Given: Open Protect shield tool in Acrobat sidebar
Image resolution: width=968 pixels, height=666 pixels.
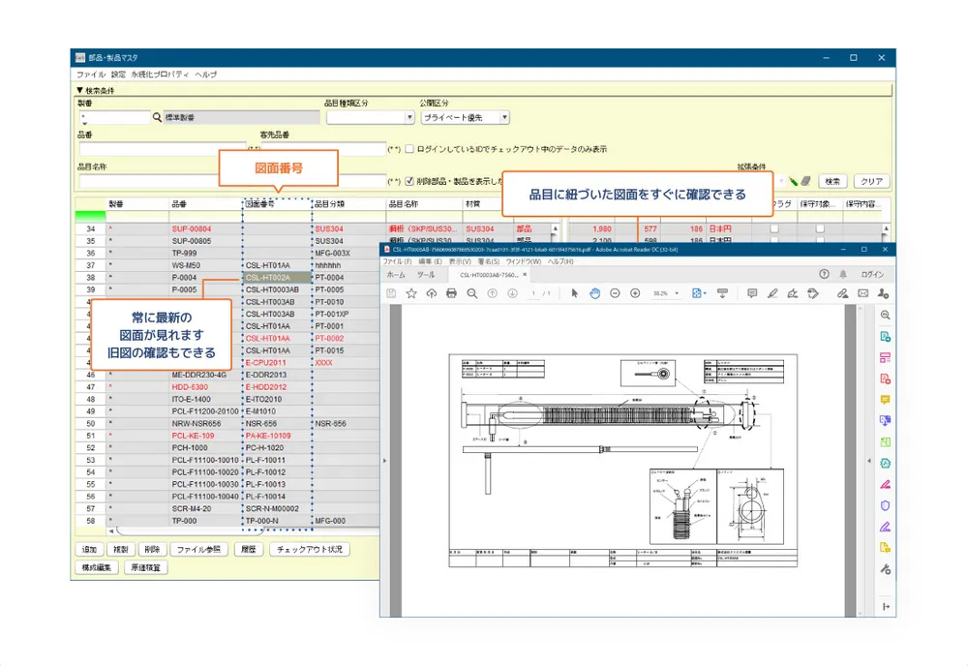Looking at the screenshot, I should tap(886, 505).
